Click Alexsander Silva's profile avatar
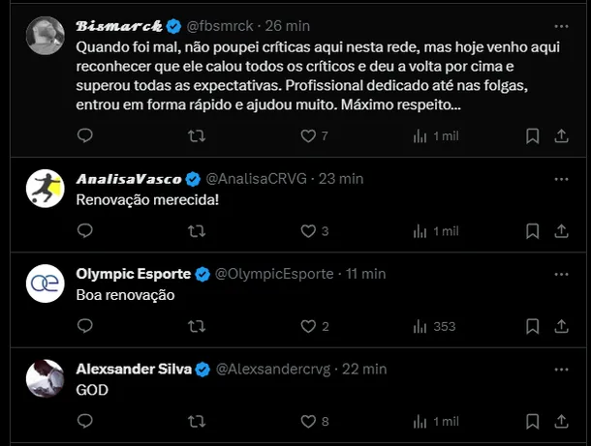 click(45, 376)
